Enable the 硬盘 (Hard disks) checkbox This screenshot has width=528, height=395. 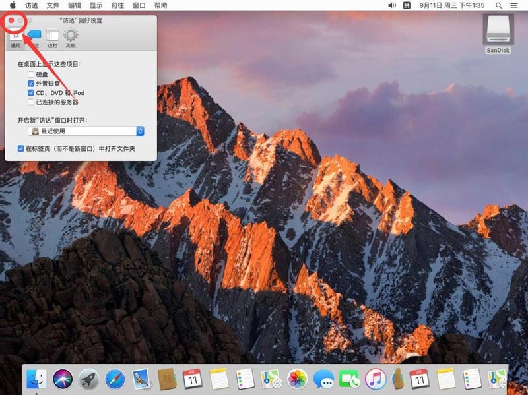pos(31,75)
